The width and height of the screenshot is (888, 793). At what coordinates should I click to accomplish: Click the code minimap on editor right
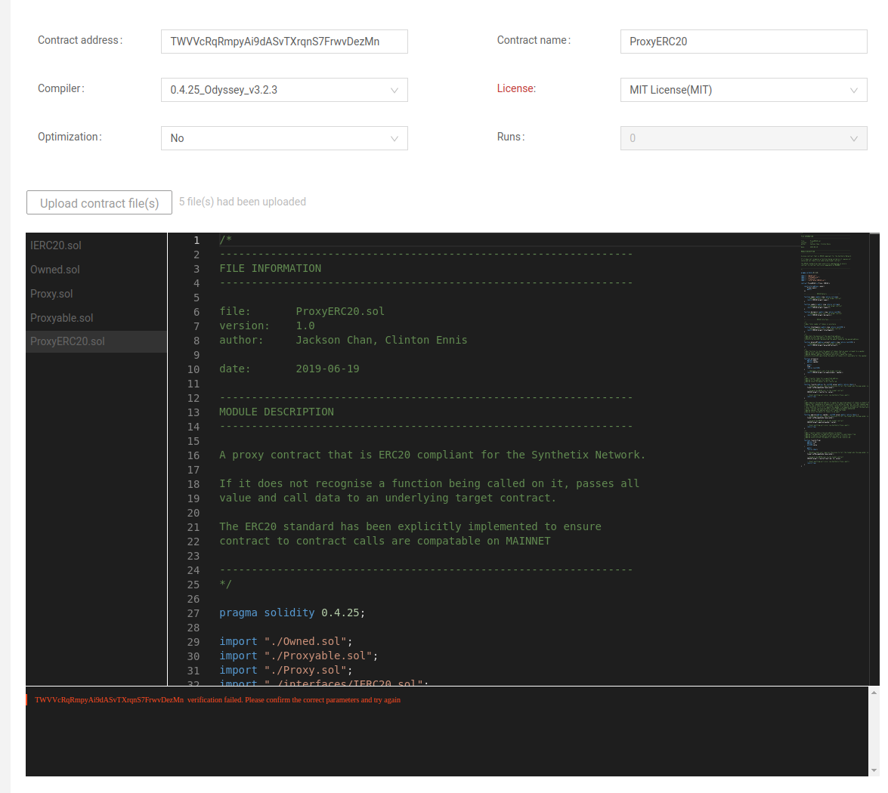click(834, 350)
